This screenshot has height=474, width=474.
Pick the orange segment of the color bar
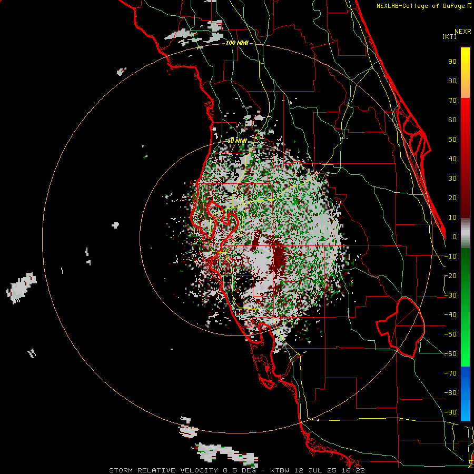point(465,89)
